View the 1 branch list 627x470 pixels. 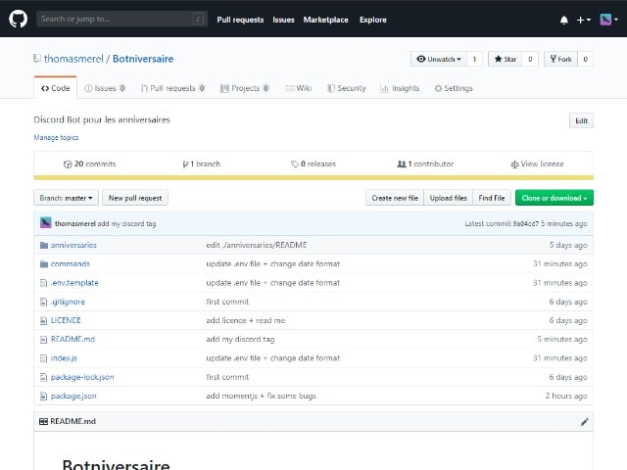[201, 164]
